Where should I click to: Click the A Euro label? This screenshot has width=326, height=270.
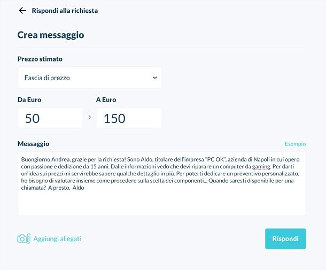(106, 100)
